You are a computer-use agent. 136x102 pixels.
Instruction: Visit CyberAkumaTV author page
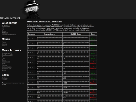[x=7, y=53]
